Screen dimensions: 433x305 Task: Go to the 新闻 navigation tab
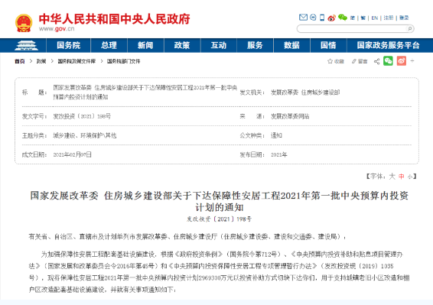(x=145, y=45)
